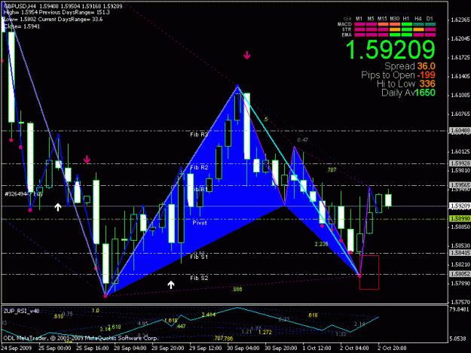Click the STR row label
471x353 pixels.
coord(347,29)
